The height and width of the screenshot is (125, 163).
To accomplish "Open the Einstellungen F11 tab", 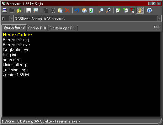I will point(63,28).
